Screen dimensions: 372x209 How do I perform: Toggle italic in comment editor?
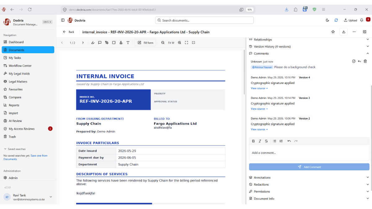point(260,141)
